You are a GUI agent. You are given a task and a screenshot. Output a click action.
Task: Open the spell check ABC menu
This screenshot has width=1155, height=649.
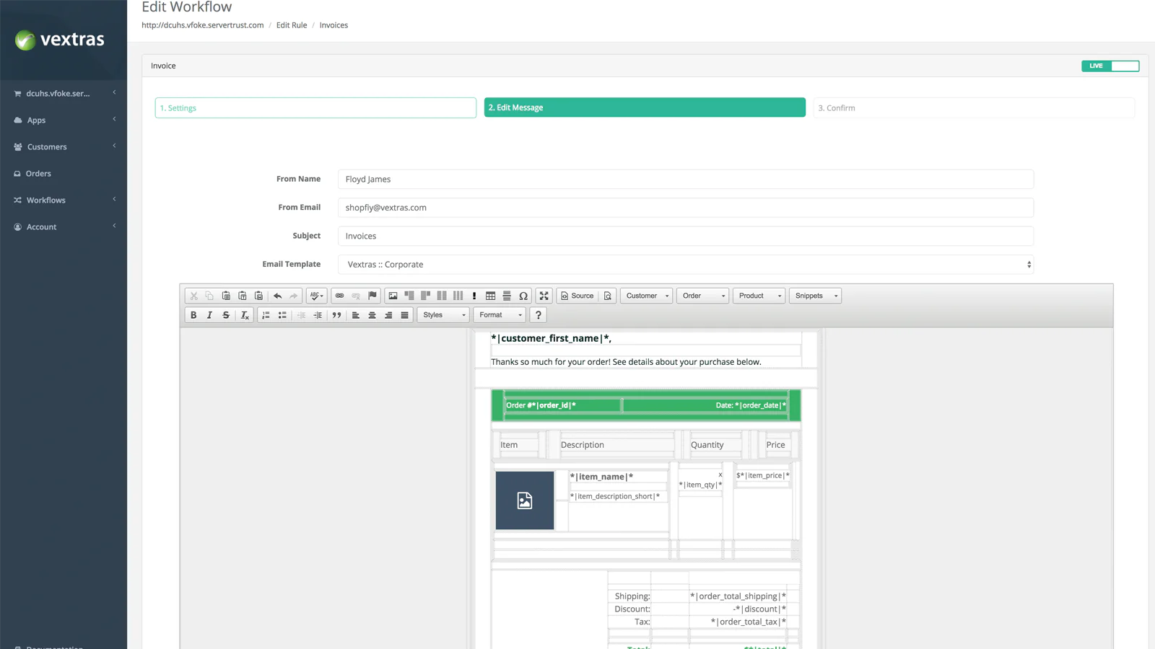click(x=316, y=296)
